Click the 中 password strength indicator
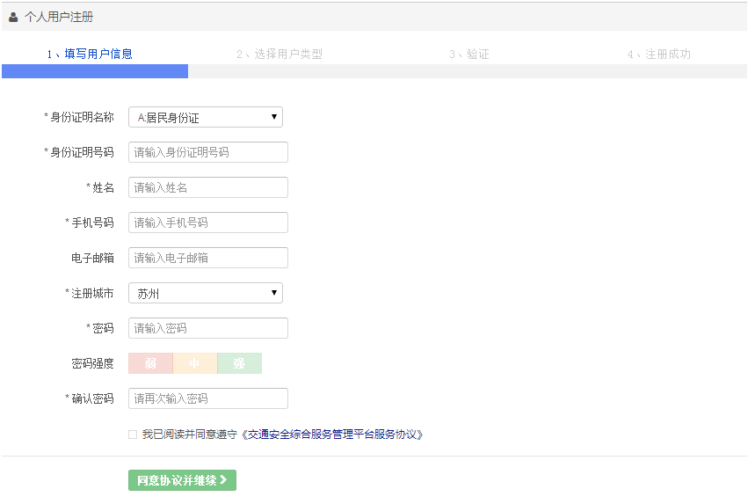 (x=195, y=363)
